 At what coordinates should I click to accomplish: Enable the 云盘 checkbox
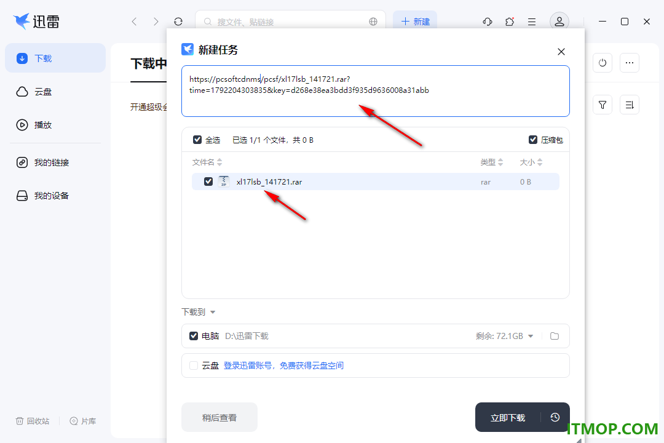pos(194,365)
